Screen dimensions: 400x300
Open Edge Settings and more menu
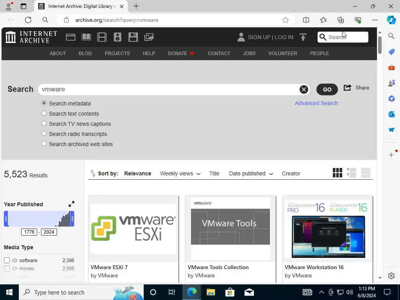[375, 20]
